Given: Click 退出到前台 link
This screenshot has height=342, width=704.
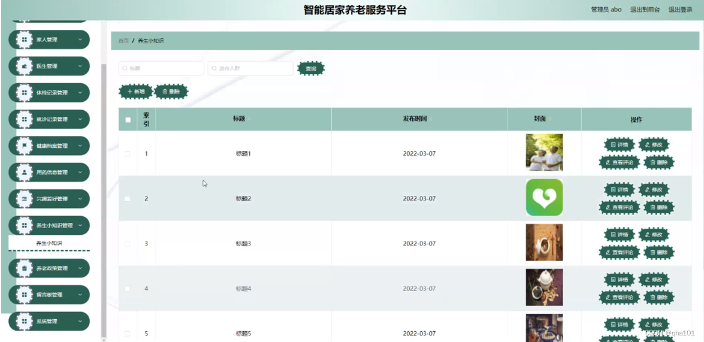Looking at the screenshot, I should 645,10.
